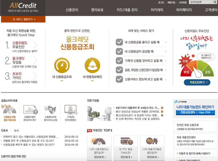Click N badge beside 통신·공공요금 성실납부 article

coord(162,112)
